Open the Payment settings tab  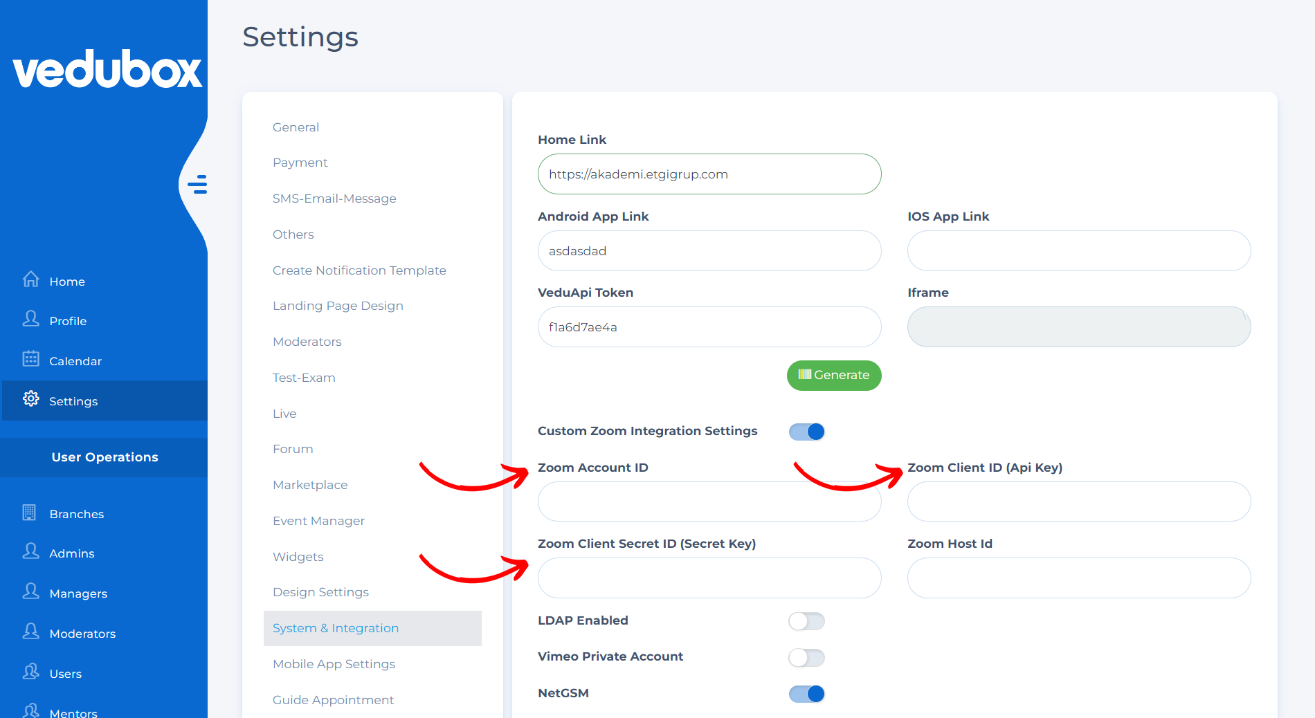point(300,163)
